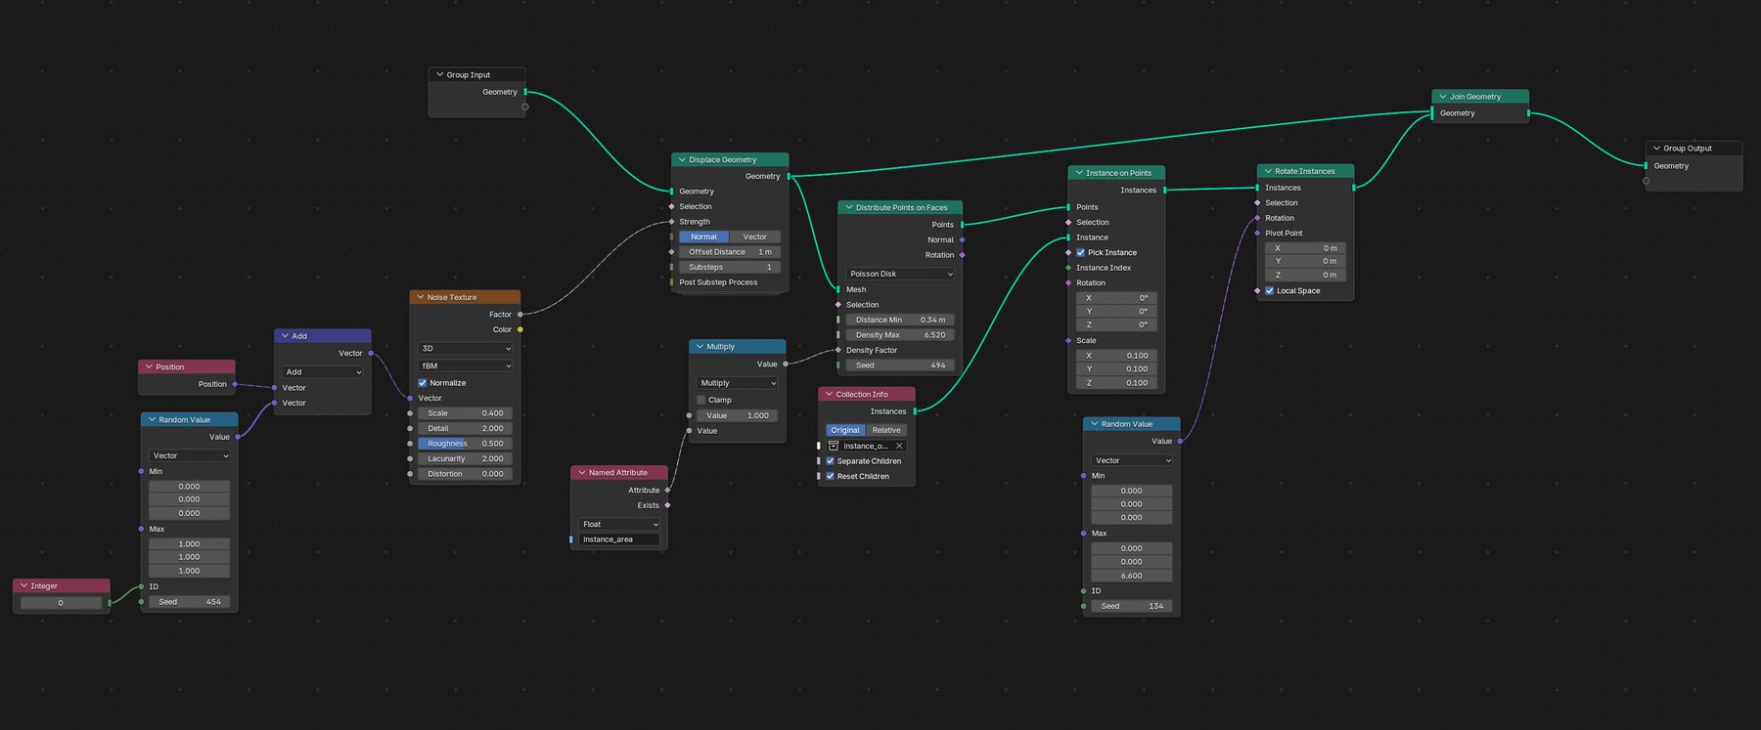Click Named Attribute Exists output socket
Image resolution: width=1761 pixels, height=730 pixels.
[x=667, y=505]
